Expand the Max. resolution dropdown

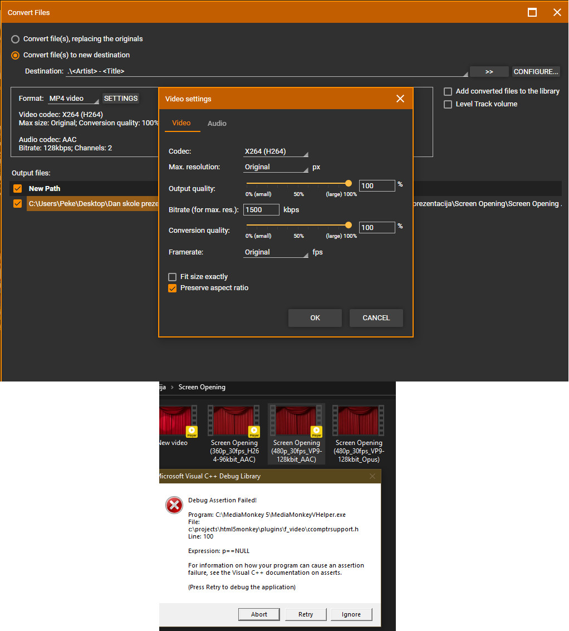[276, 167]
